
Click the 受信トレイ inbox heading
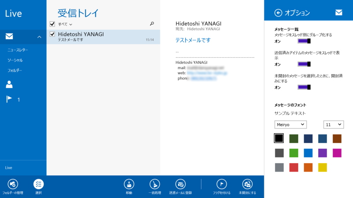[x=78, y=13]
